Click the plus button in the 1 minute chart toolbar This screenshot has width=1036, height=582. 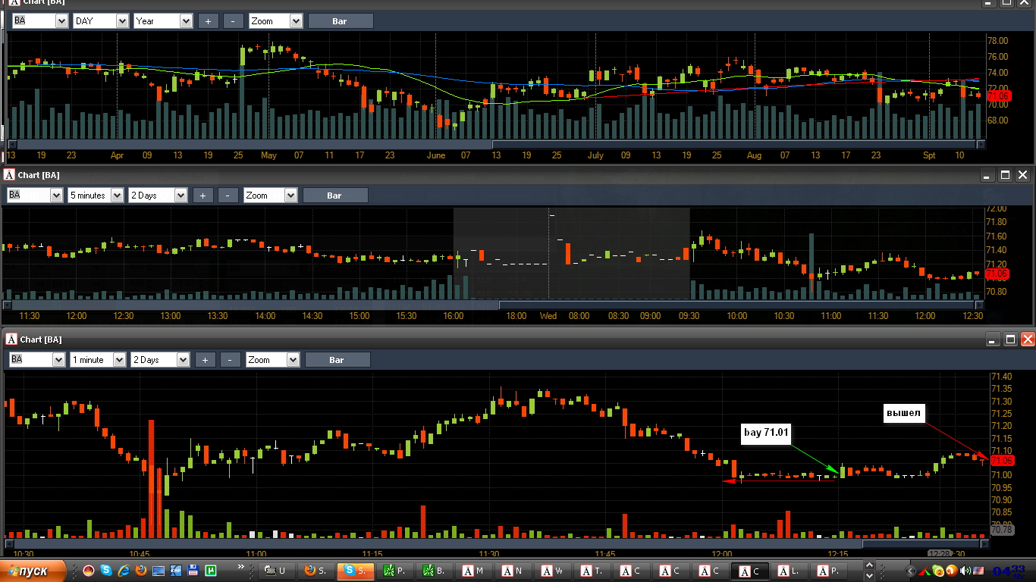(x=205, y=360)
